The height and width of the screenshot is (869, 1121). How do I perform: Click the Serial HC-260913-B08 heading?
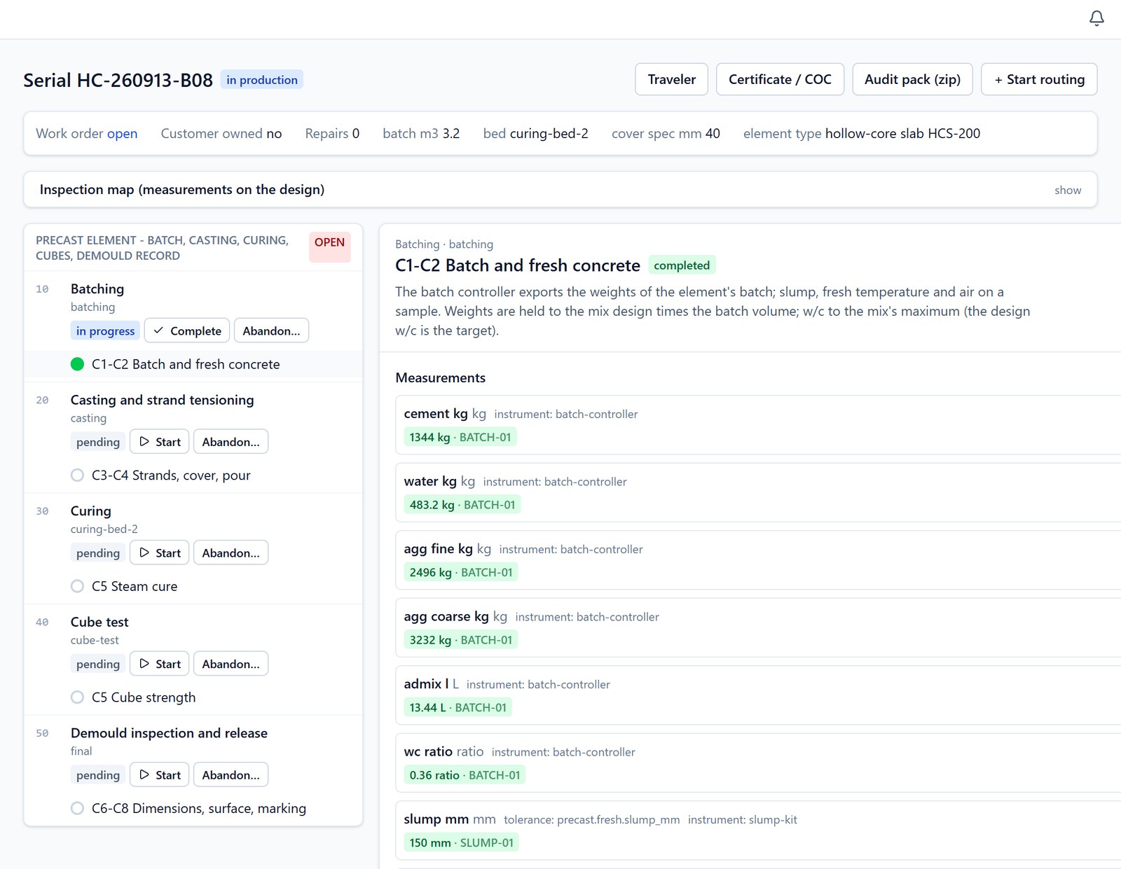pyautogui.click(x=118, y=80)
